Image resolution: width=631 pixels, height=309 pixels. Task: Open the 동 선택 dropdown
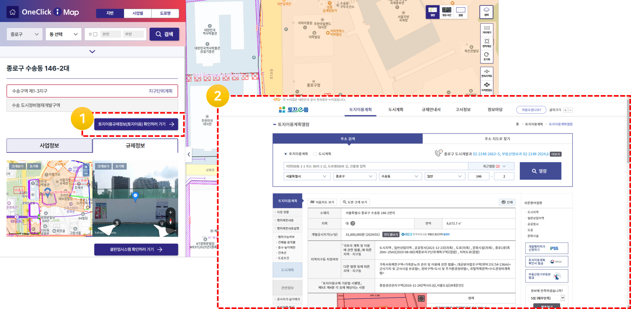pos(63,34)
